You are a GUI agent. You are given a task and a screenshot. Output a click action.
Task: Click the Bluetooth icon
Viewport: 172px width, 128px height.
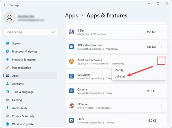(7, 51)
